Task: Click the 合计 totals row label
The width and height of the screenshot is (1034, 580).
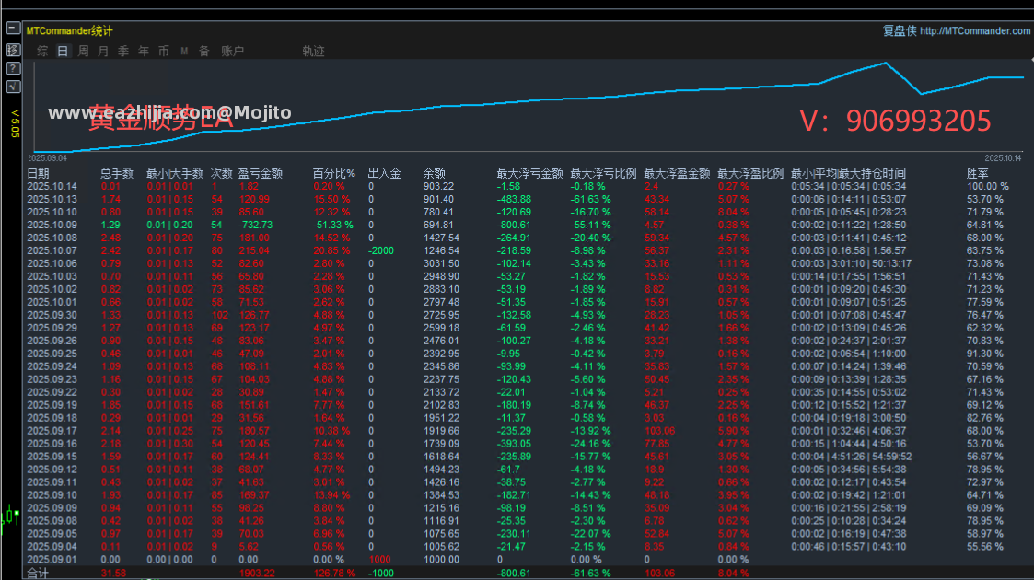Action: (39, 574)
